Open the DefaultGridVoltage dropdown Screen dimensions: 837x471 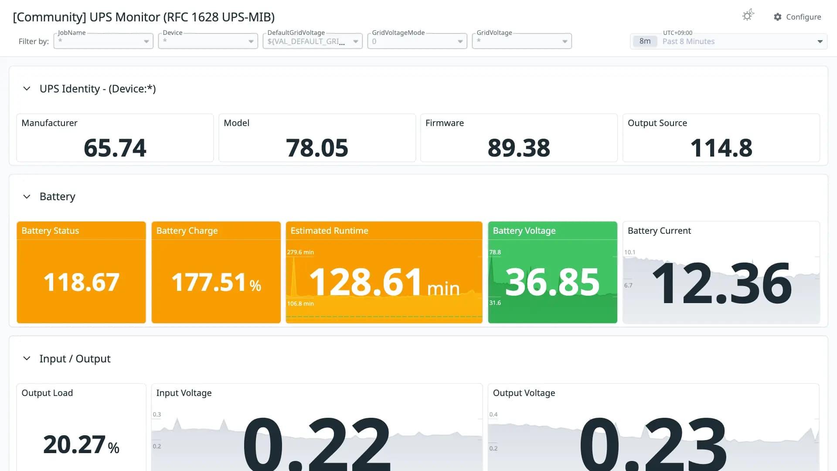pyautogui.click(x=313, y=41)
